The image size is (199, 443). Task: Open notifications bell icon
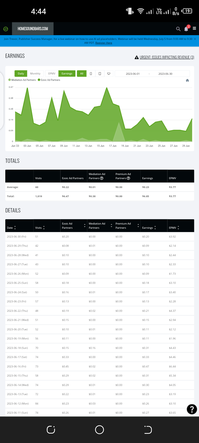(187, 29)
